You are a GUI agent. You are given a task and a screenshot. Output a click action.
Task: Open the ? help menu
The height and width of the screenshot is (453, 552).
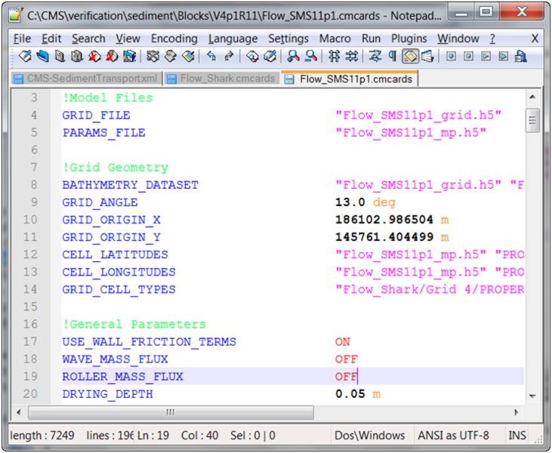click(x=492, y=39)
